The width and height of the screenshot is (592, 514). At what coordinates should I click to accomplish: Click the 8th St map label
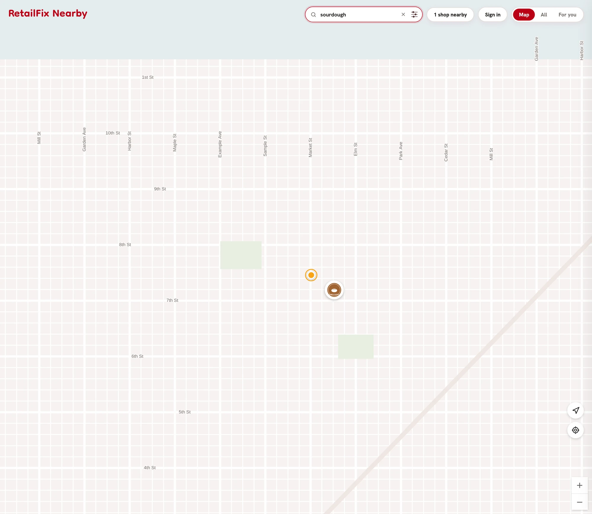pos(125,245)
